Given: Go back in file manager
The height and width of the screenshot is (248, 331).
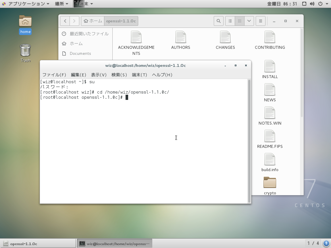Looking at the screenshot, I should 65,21.
